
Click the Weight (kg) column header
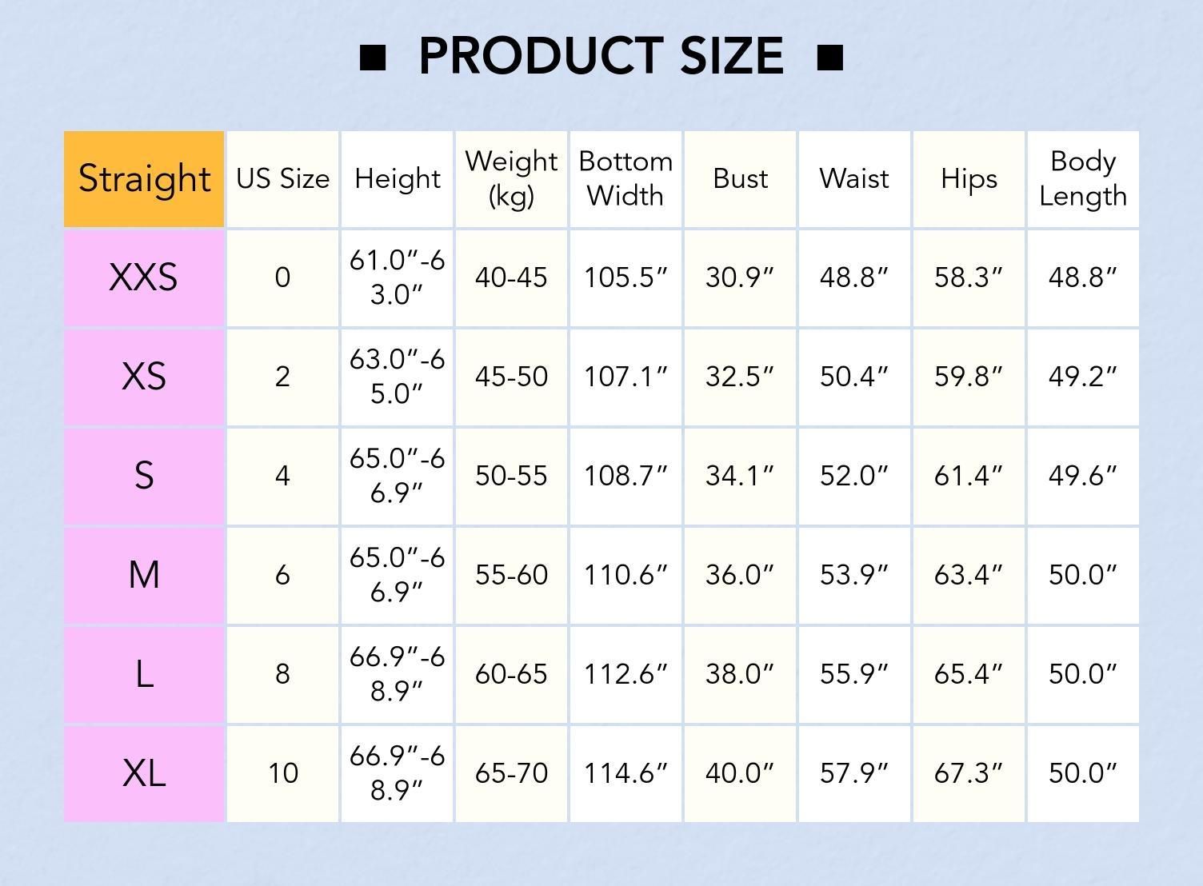(x=511, y=178)
